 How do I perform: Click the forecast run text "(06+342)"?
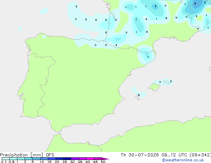[x=200, y=155]
